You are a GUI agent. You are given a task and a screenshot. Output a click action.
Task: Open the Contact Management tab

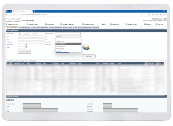click(11, 27)
